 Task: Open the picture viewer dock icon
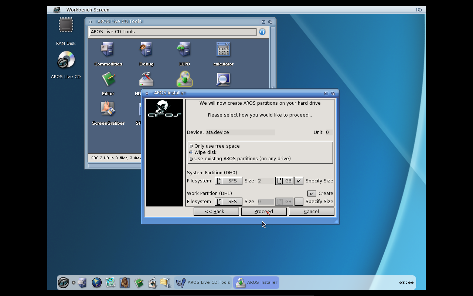point(110,283)
